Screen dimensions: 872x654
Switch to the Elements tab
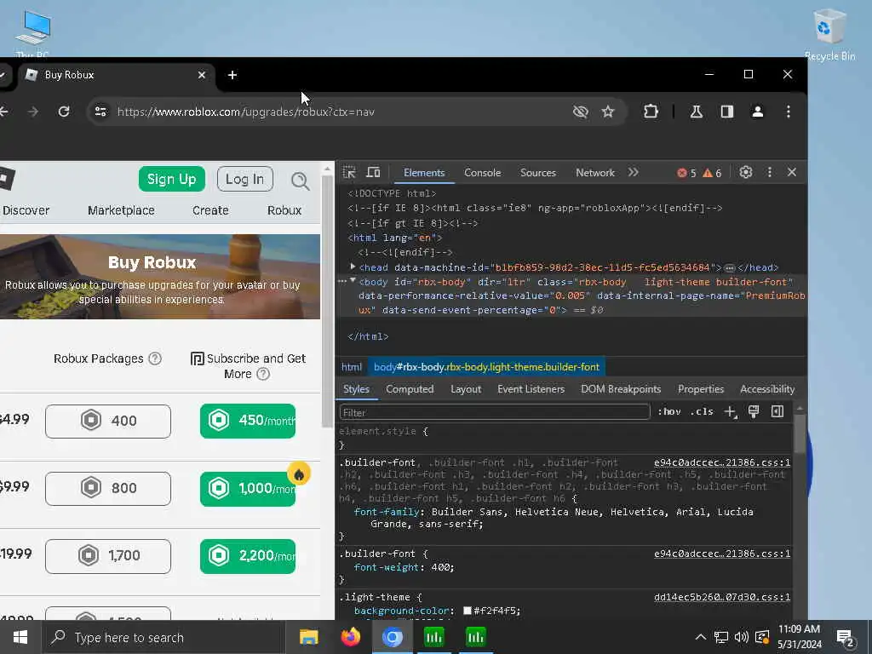tap(424, 173)
